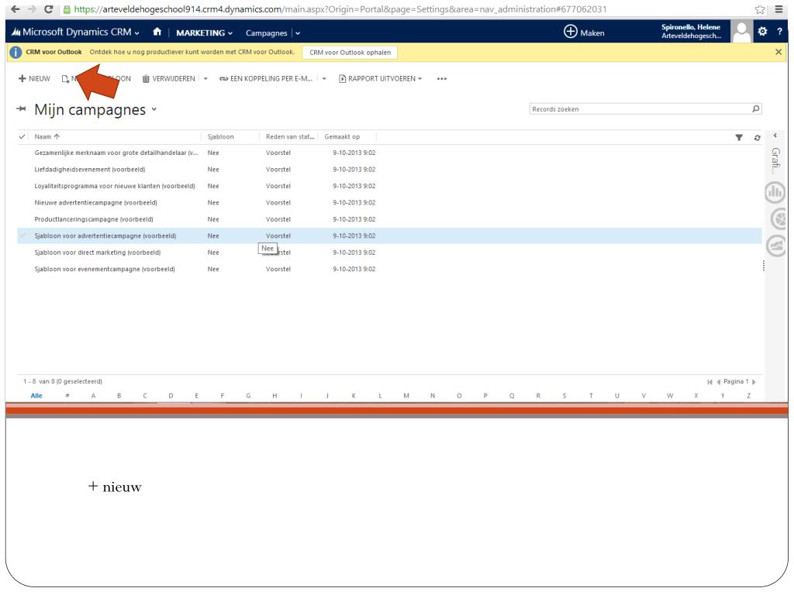Click CRM voor Outlook ophalen button
The width and height of the screenshot is (794, 595).
click(x=350, y=52)
